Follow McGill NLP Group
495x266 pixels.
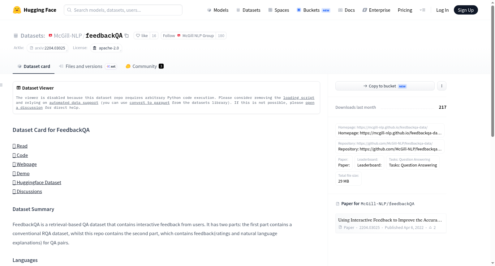[188, 36]
